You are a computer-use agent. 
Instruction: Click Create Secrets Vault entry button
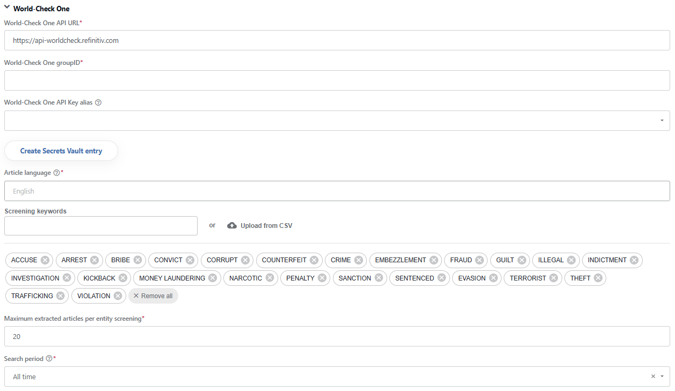click(x=61, y=151)
